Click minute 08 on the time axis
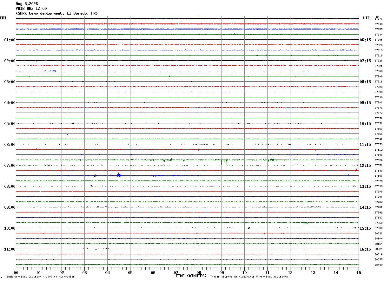 199,272
